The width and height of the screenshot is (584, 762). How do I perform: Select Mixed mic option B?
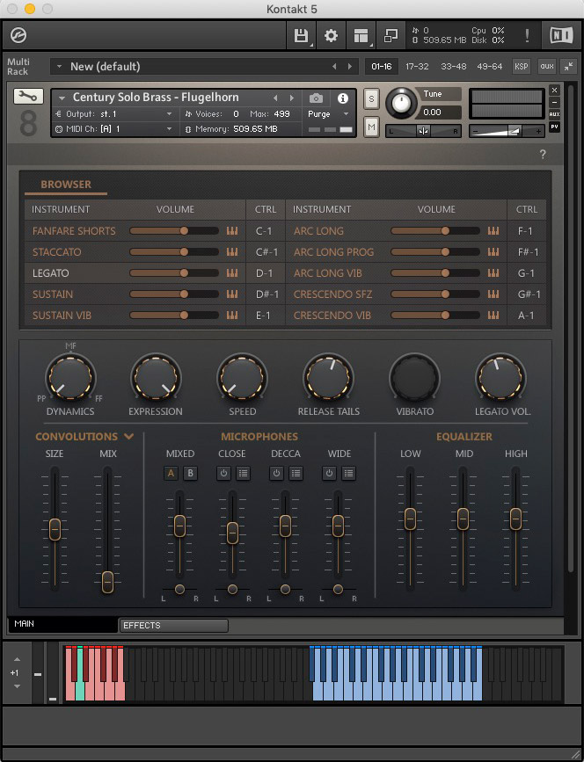pyautogui.click(x=190, y=474)
